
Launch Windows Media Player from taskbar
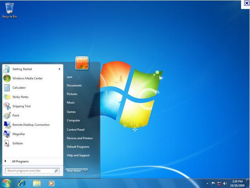pyautogui.click(x=51, y=183)
